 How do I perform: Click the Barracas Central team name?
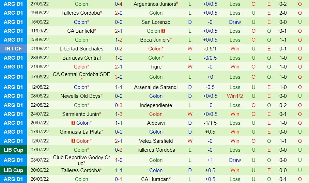click(81, 58)
